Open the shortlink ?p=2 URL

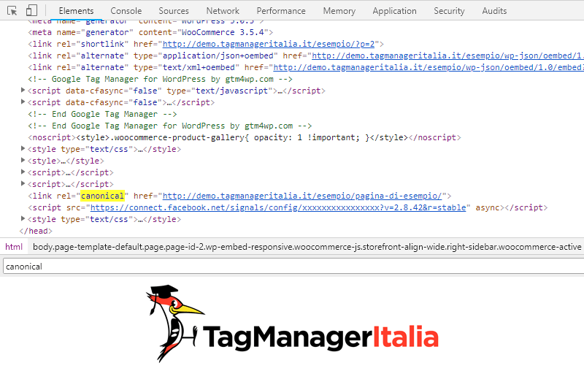[269, 44]
